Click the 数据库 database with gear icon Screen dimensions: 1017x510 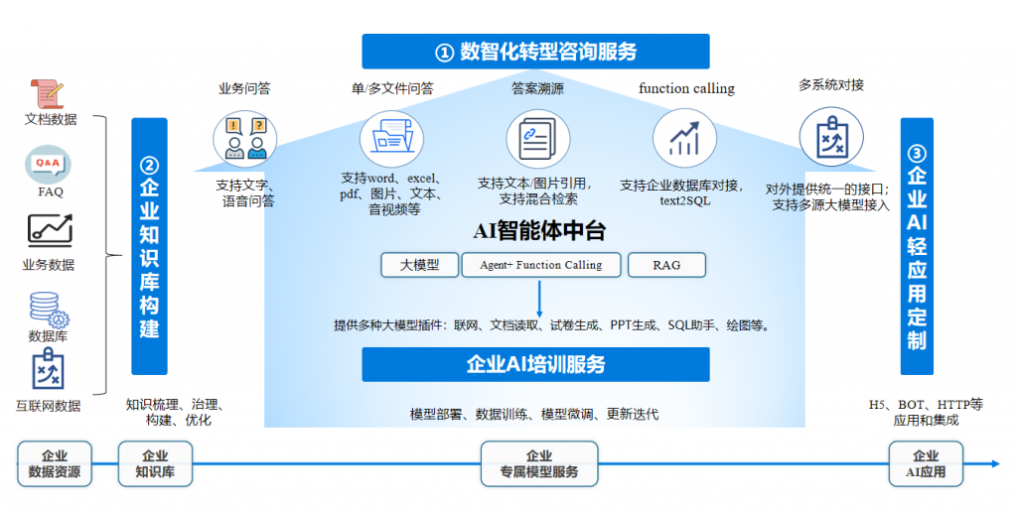pyautogui.click(x=50, y=310)
